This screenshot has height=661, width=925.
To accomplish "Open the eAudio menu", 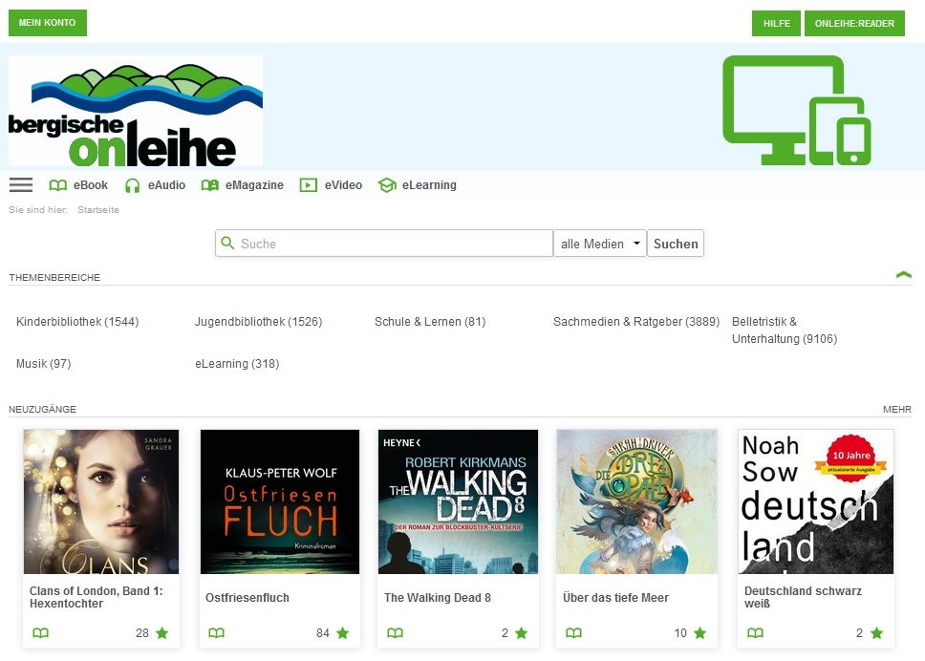I will 166,185.
